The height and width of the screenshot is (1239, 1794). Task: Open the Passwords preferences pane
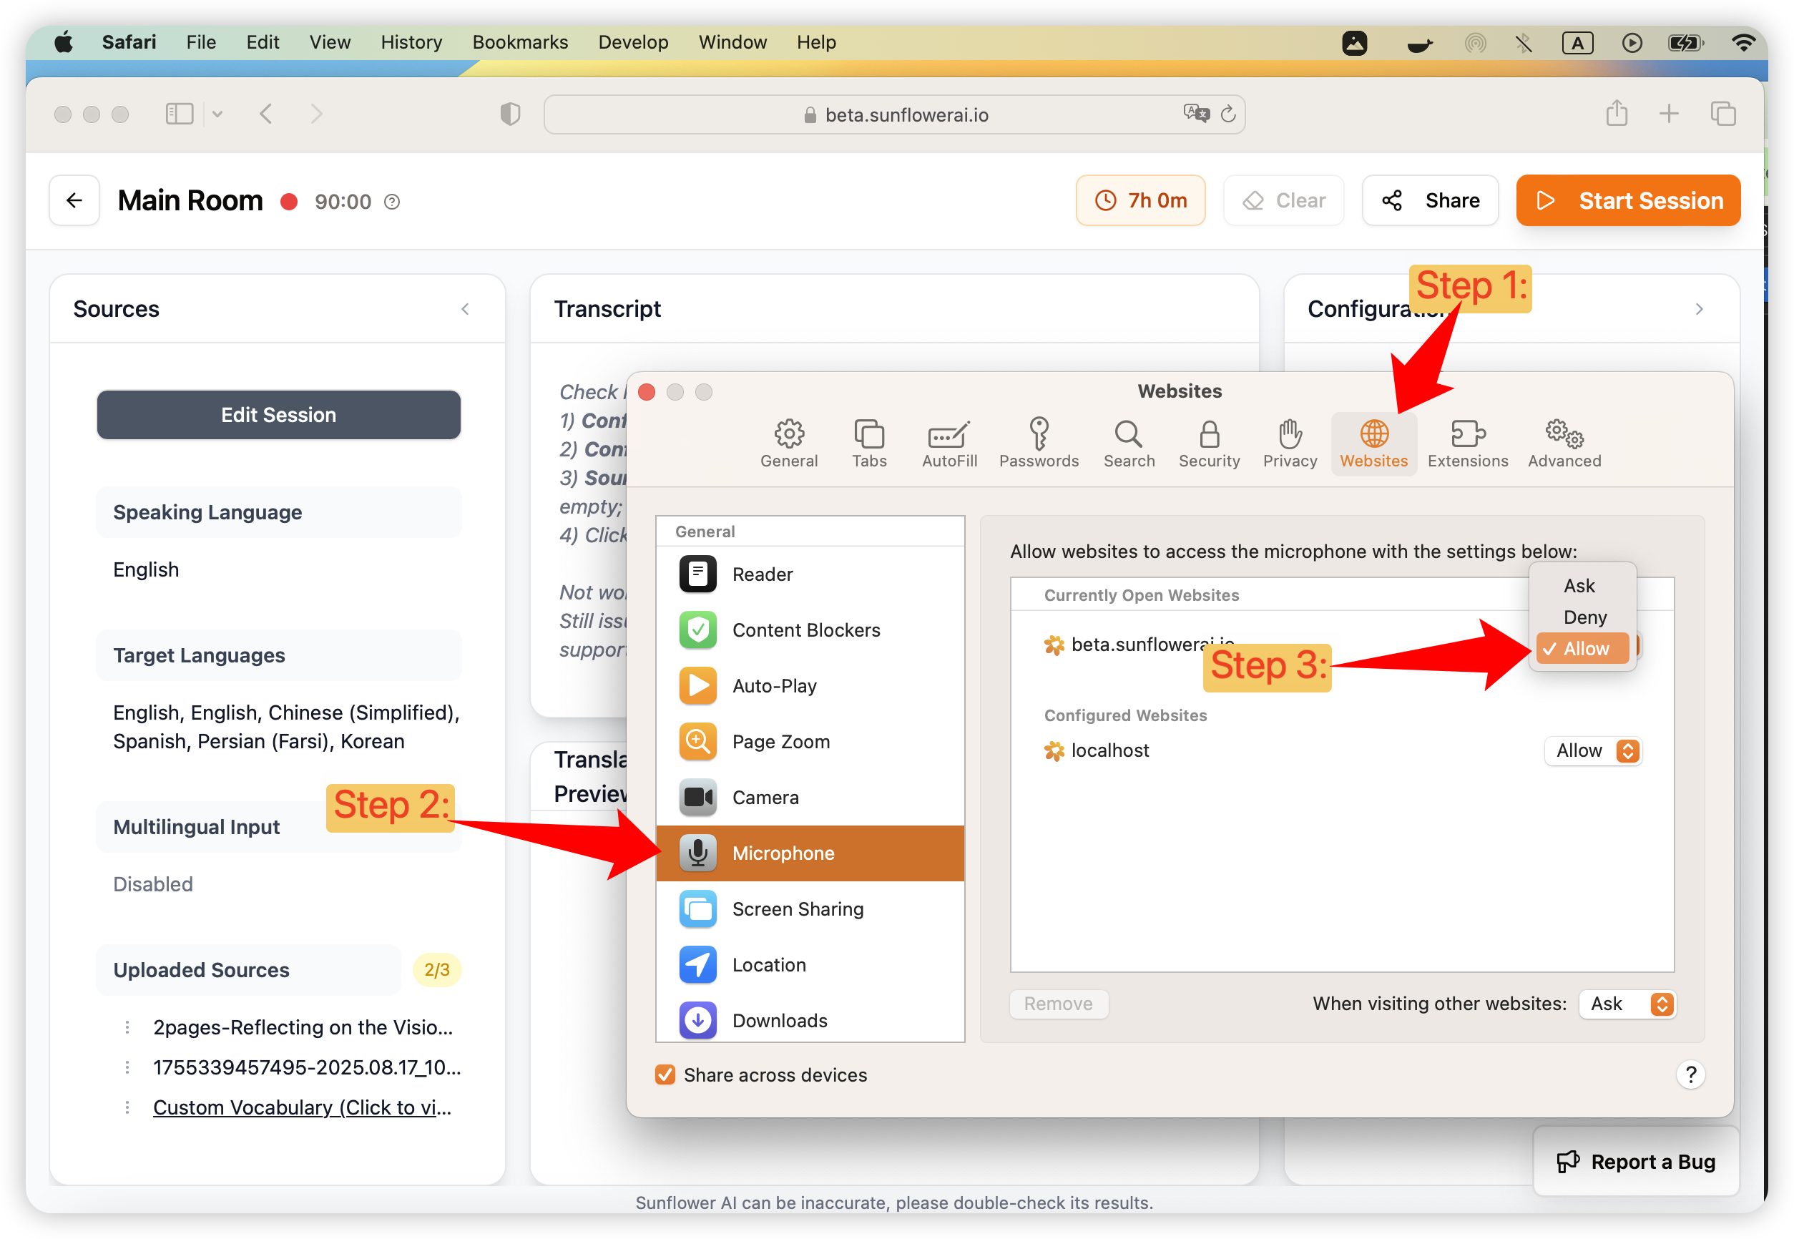point(1039,444)
